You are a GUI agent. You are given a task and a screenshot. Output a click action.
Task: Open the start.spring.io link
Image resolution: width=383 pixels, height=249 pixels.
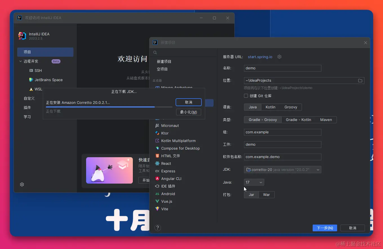point(260,57)
